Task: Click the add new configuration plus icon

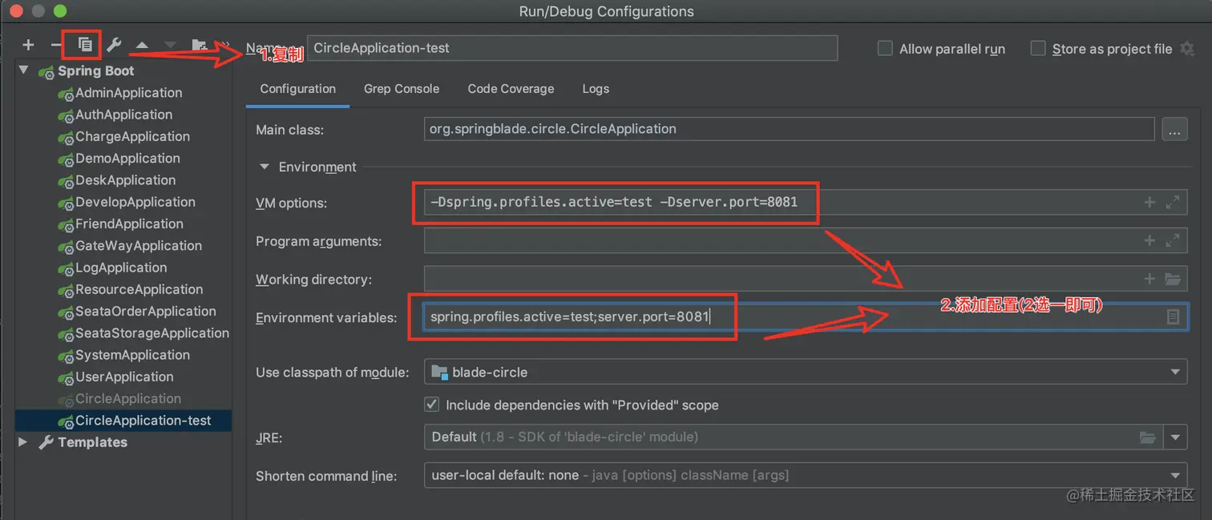Action: point(29,45)
